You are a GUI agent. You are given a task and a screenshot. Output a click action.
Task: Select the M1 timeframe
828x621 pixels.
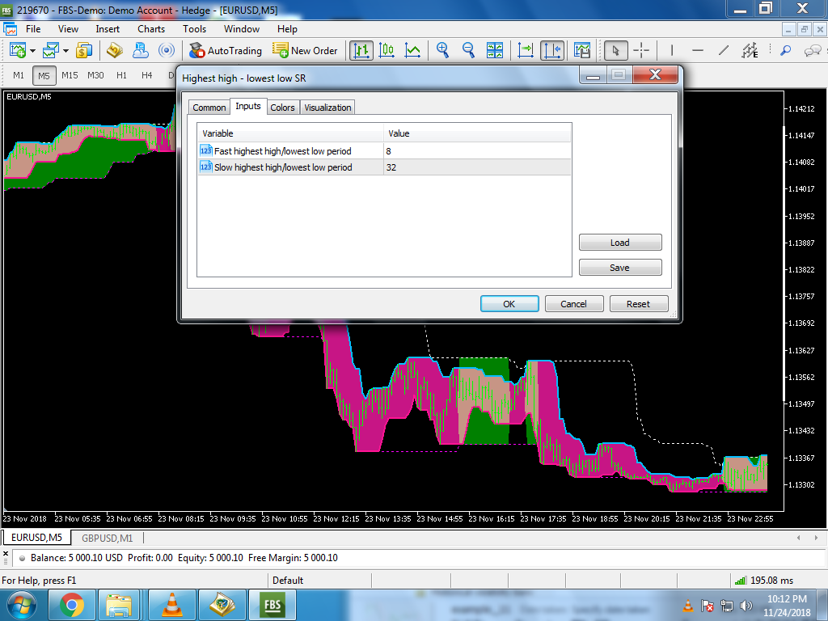[x=19, y=75]
